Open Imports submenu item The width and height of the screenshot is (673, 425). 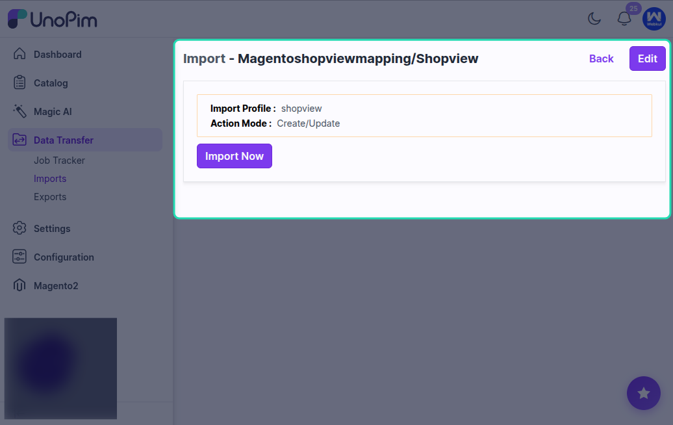(x=50, y=179)
